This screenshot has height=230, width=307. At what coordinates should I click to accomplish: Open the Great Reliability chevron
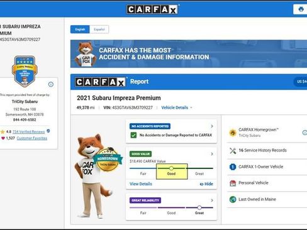[x=212, y=200]
